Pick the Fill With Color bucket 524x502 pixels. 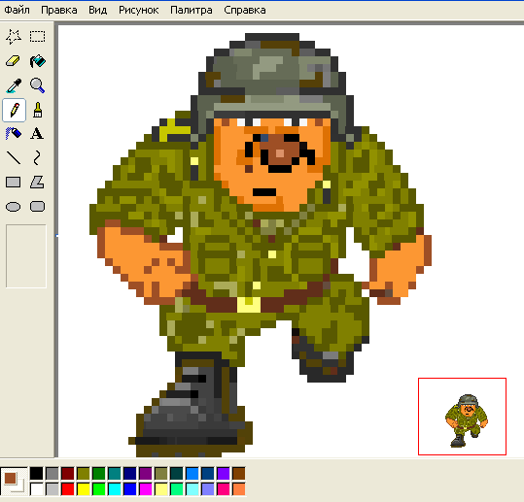click(x=37, y=61)
